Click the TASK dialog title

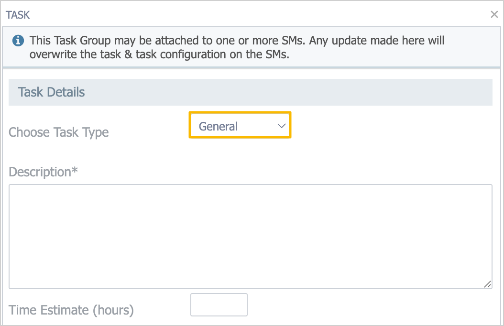pyautogui.click(x=18, y=15)
